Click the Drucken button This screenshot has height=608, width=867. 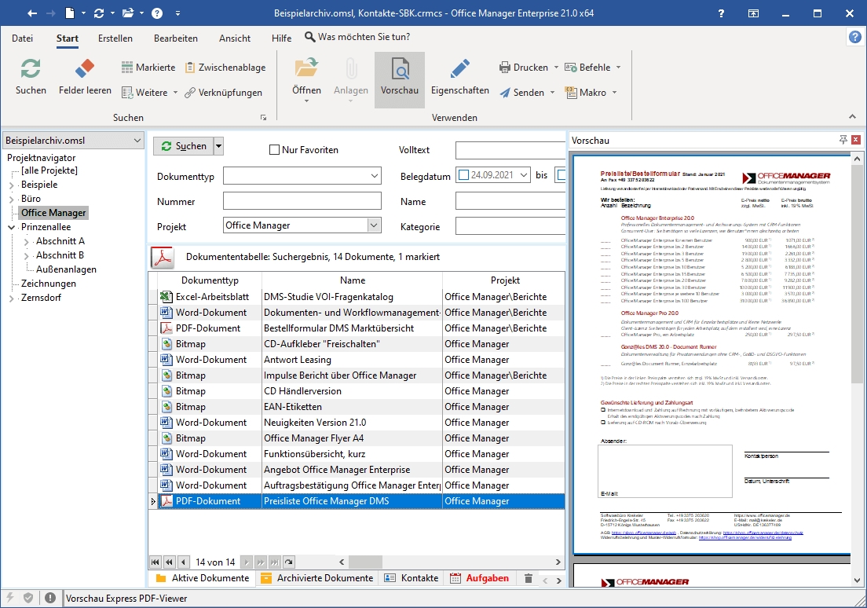pos(523,68)
